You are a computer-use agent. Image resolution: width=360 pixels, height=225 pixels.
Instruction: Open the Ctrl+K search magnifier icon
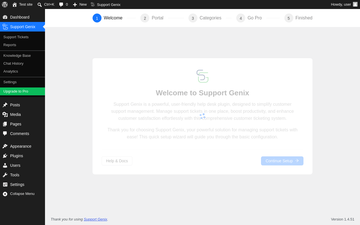[40, 4]
